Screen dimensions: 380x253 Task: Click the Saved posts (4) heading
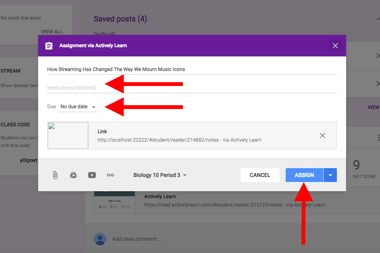(120, 19)
